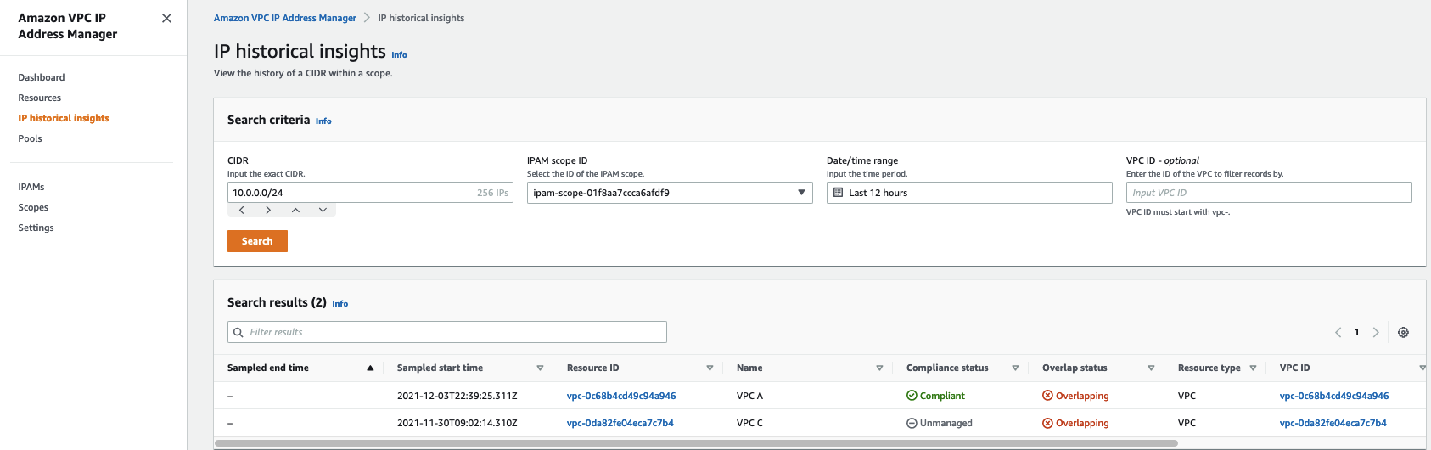Click the VPC ID input field

[1269, 193]
